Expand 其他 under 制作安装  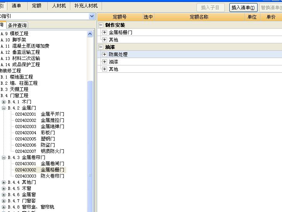[x=104, y=40]
